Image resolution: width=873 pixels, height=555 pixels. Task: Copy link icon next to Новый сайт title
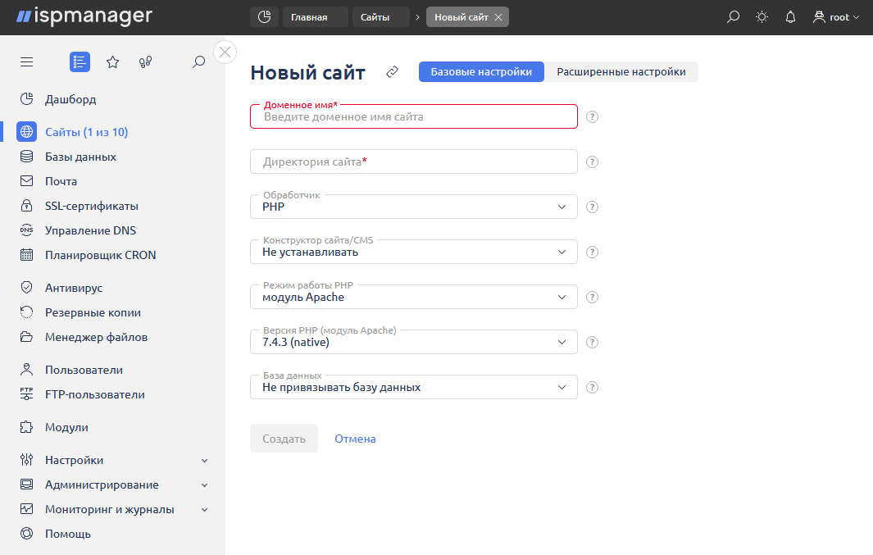tap(392, 72)
